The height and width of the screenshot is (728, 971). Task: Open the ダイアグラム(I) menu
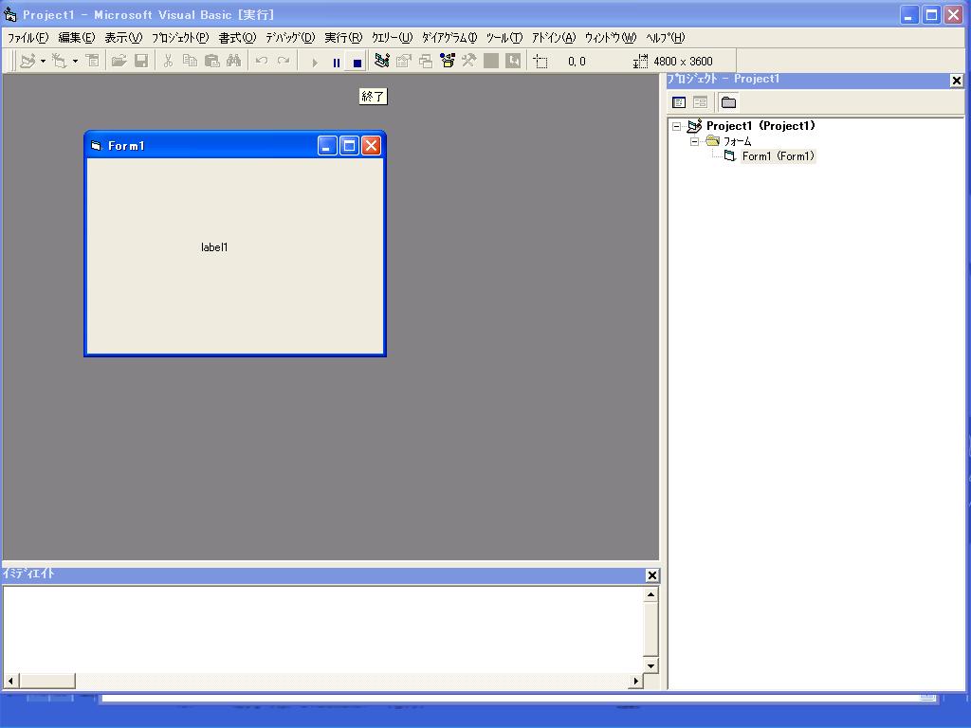[449, 38]
